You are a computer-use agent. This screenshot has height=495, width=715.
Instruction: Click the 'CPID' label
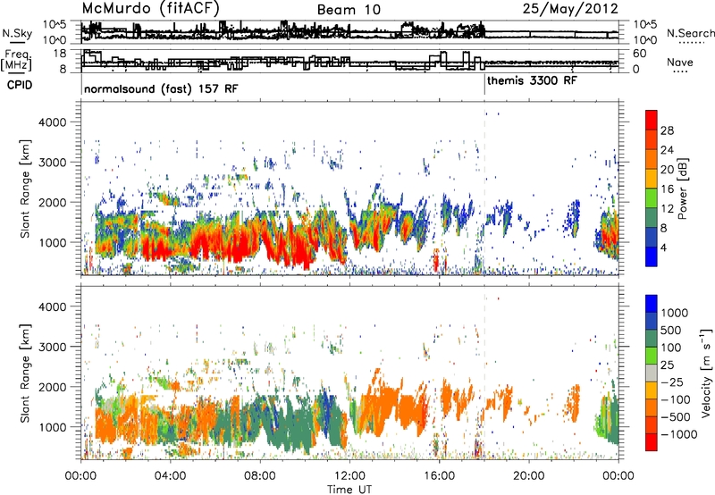[20, 85]
